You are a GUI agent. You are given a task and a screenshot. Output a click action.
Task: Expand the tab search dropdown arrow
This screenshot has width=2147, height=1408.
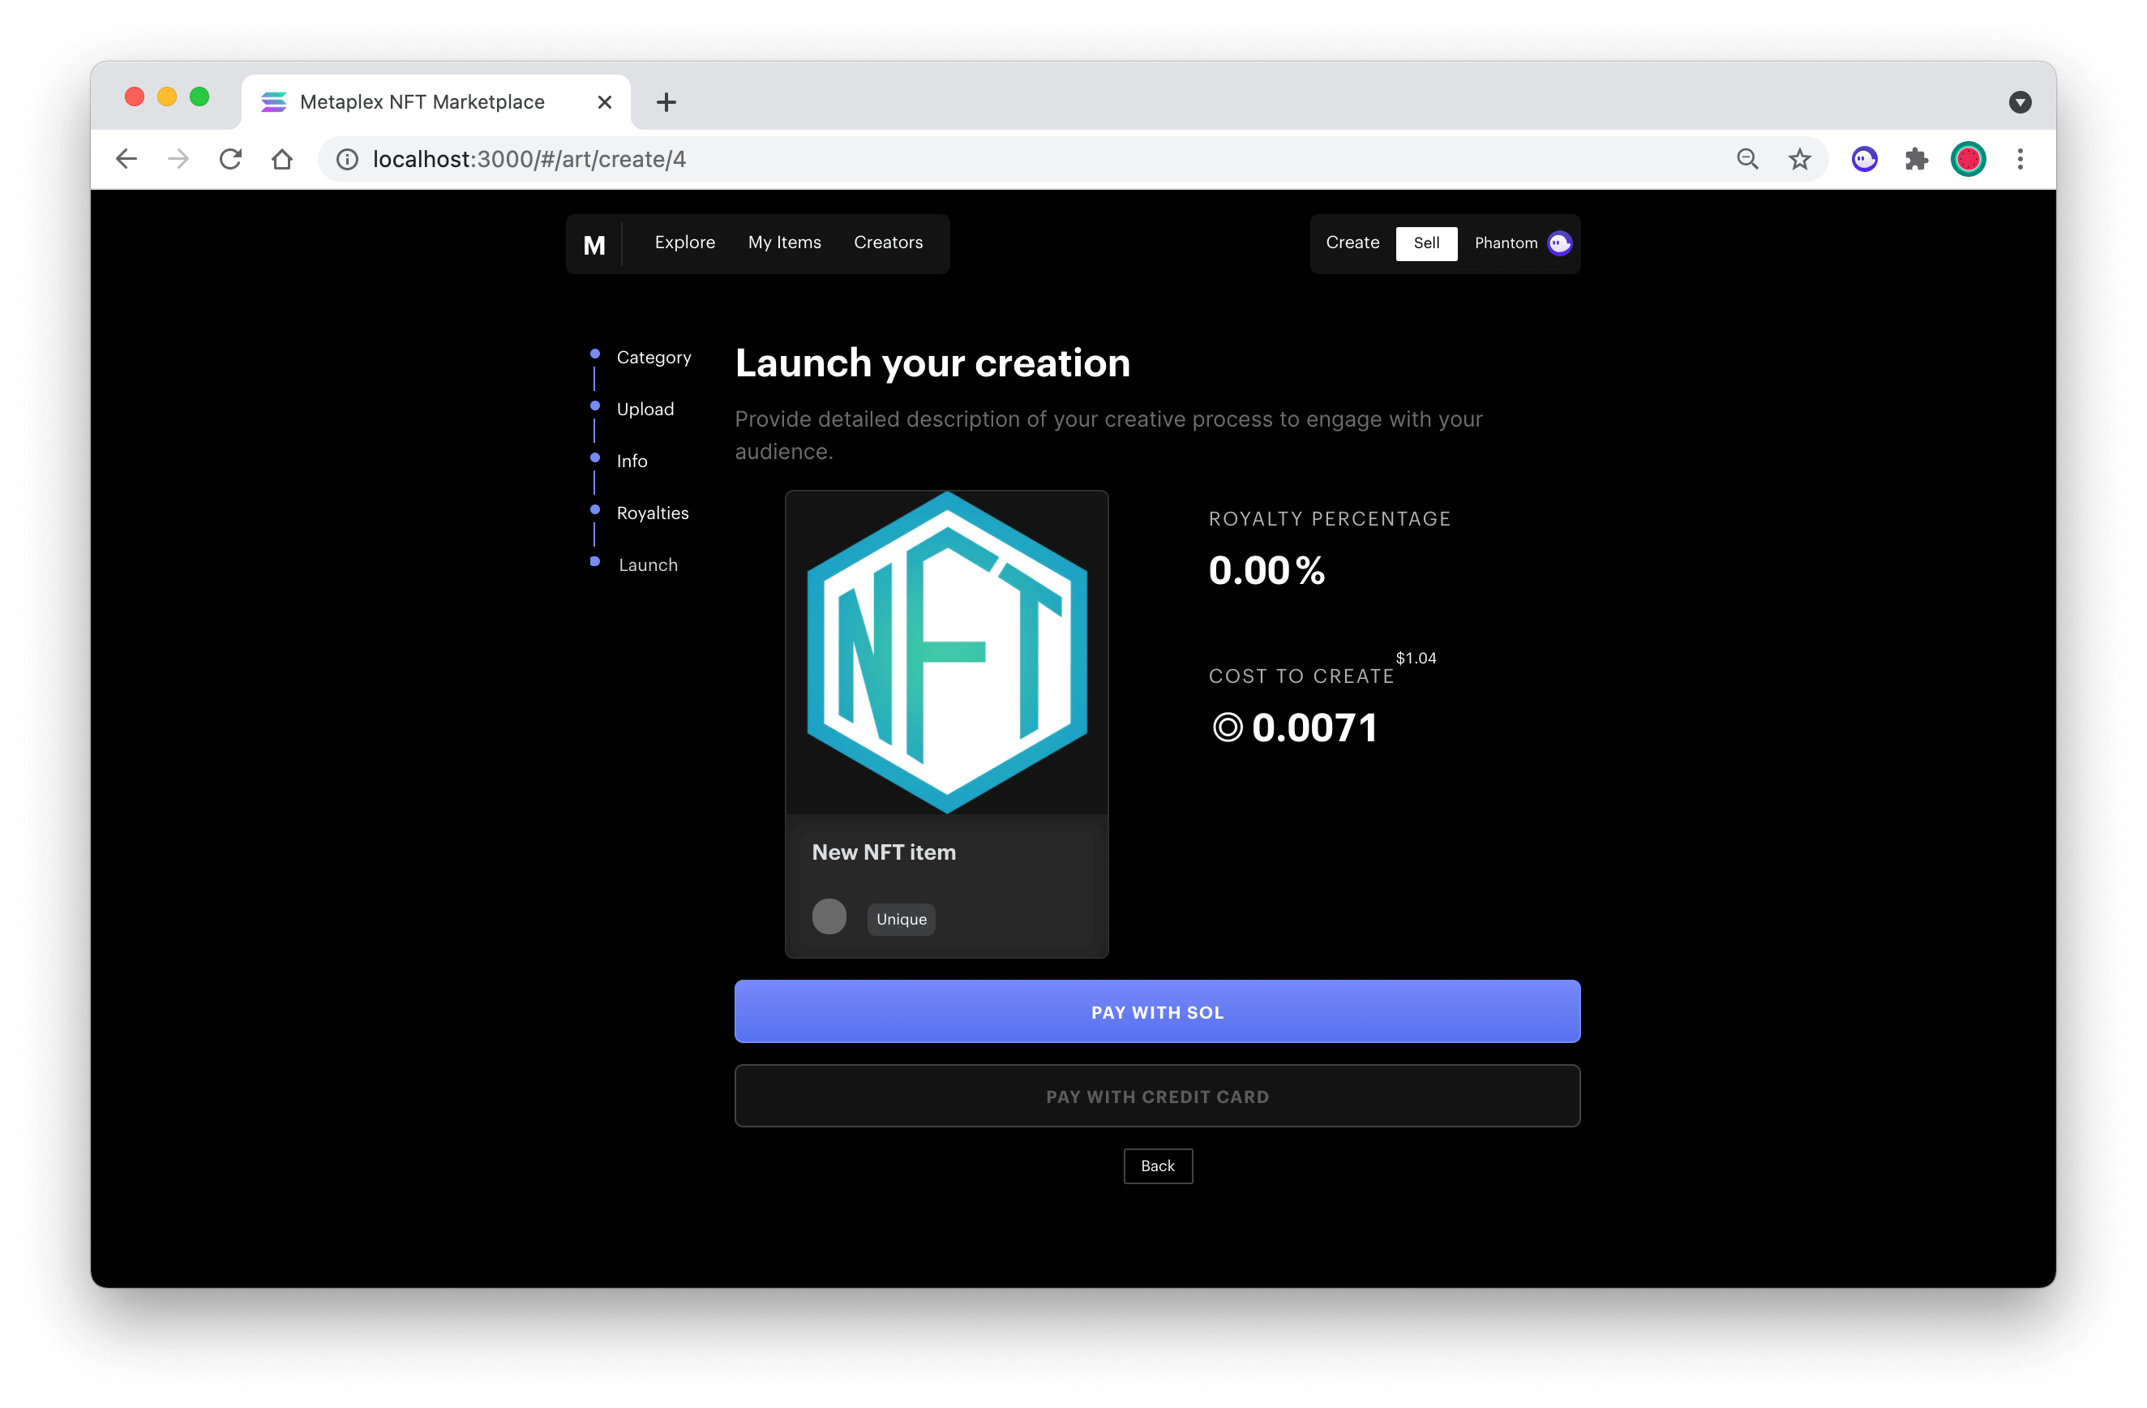pyautogui.click(x=2021, y=102)
